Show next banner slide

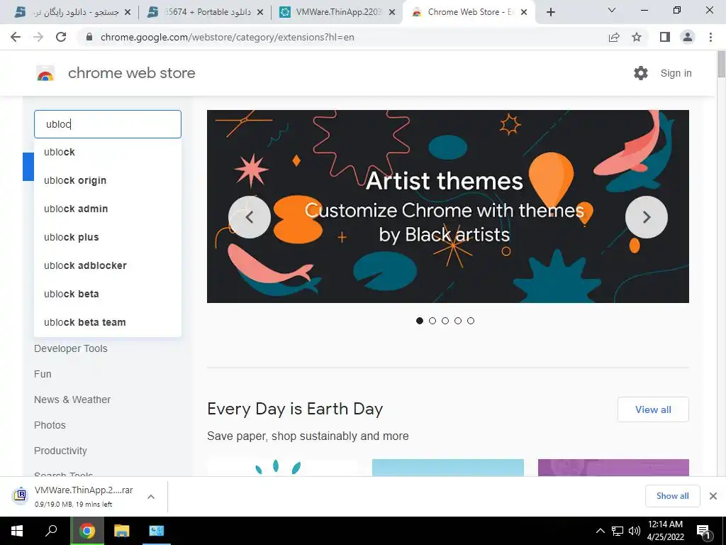point(647,217)
